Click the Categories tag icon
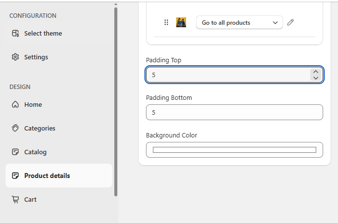Screen dimensions: 338x223 tap(15, 128)
